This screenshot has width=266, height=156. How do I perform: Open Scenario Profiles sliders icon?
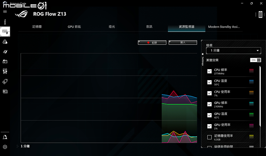pyautogui.click(x=5, y=71)
